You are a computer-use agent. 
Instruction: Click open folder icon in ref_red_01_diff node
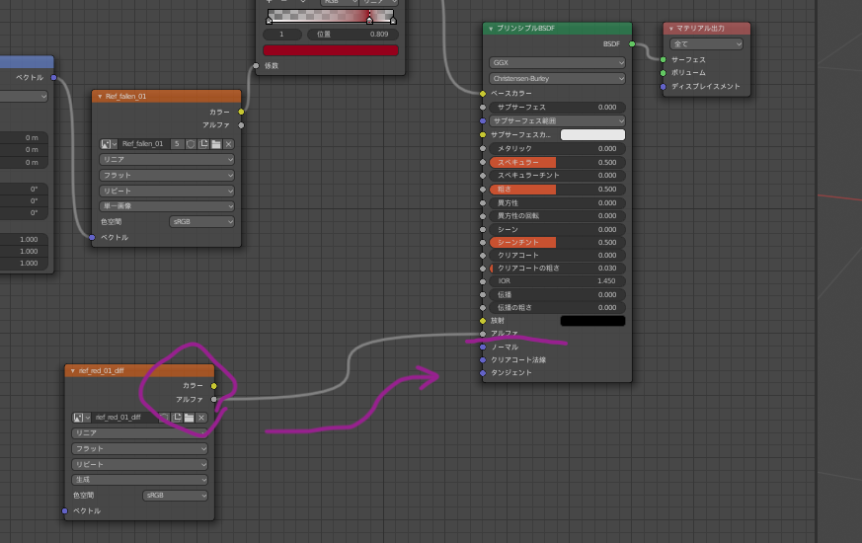(x=190, y=418)
